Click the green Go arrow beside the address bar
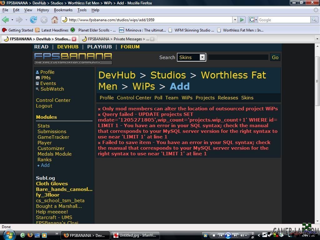 pos(242,20)
